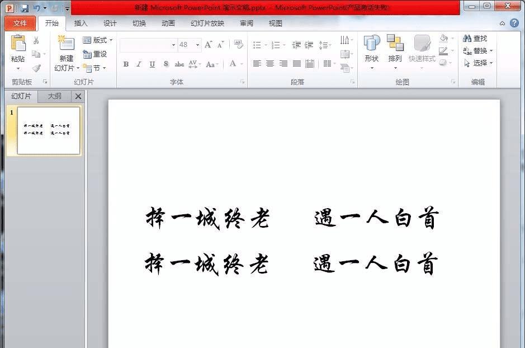Screen dimensions: 525x348
Task: Click the numbered list icon
Action: click(x=276, y=45)
